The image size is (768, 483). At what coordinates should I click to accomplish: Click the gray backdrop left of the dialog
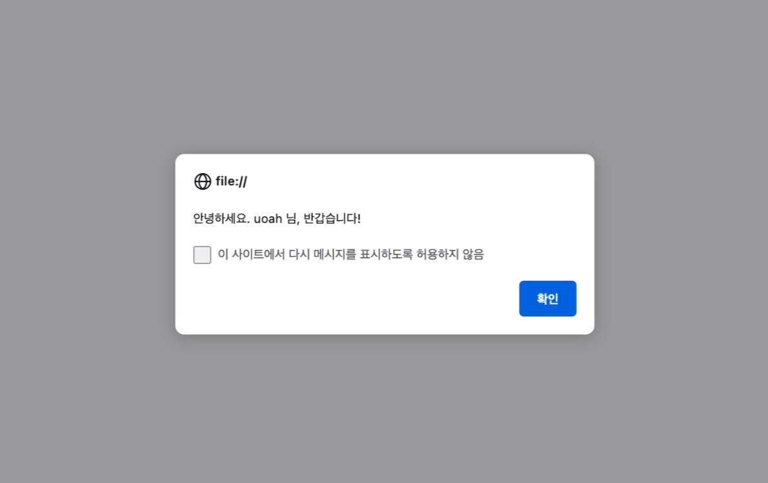88,244
